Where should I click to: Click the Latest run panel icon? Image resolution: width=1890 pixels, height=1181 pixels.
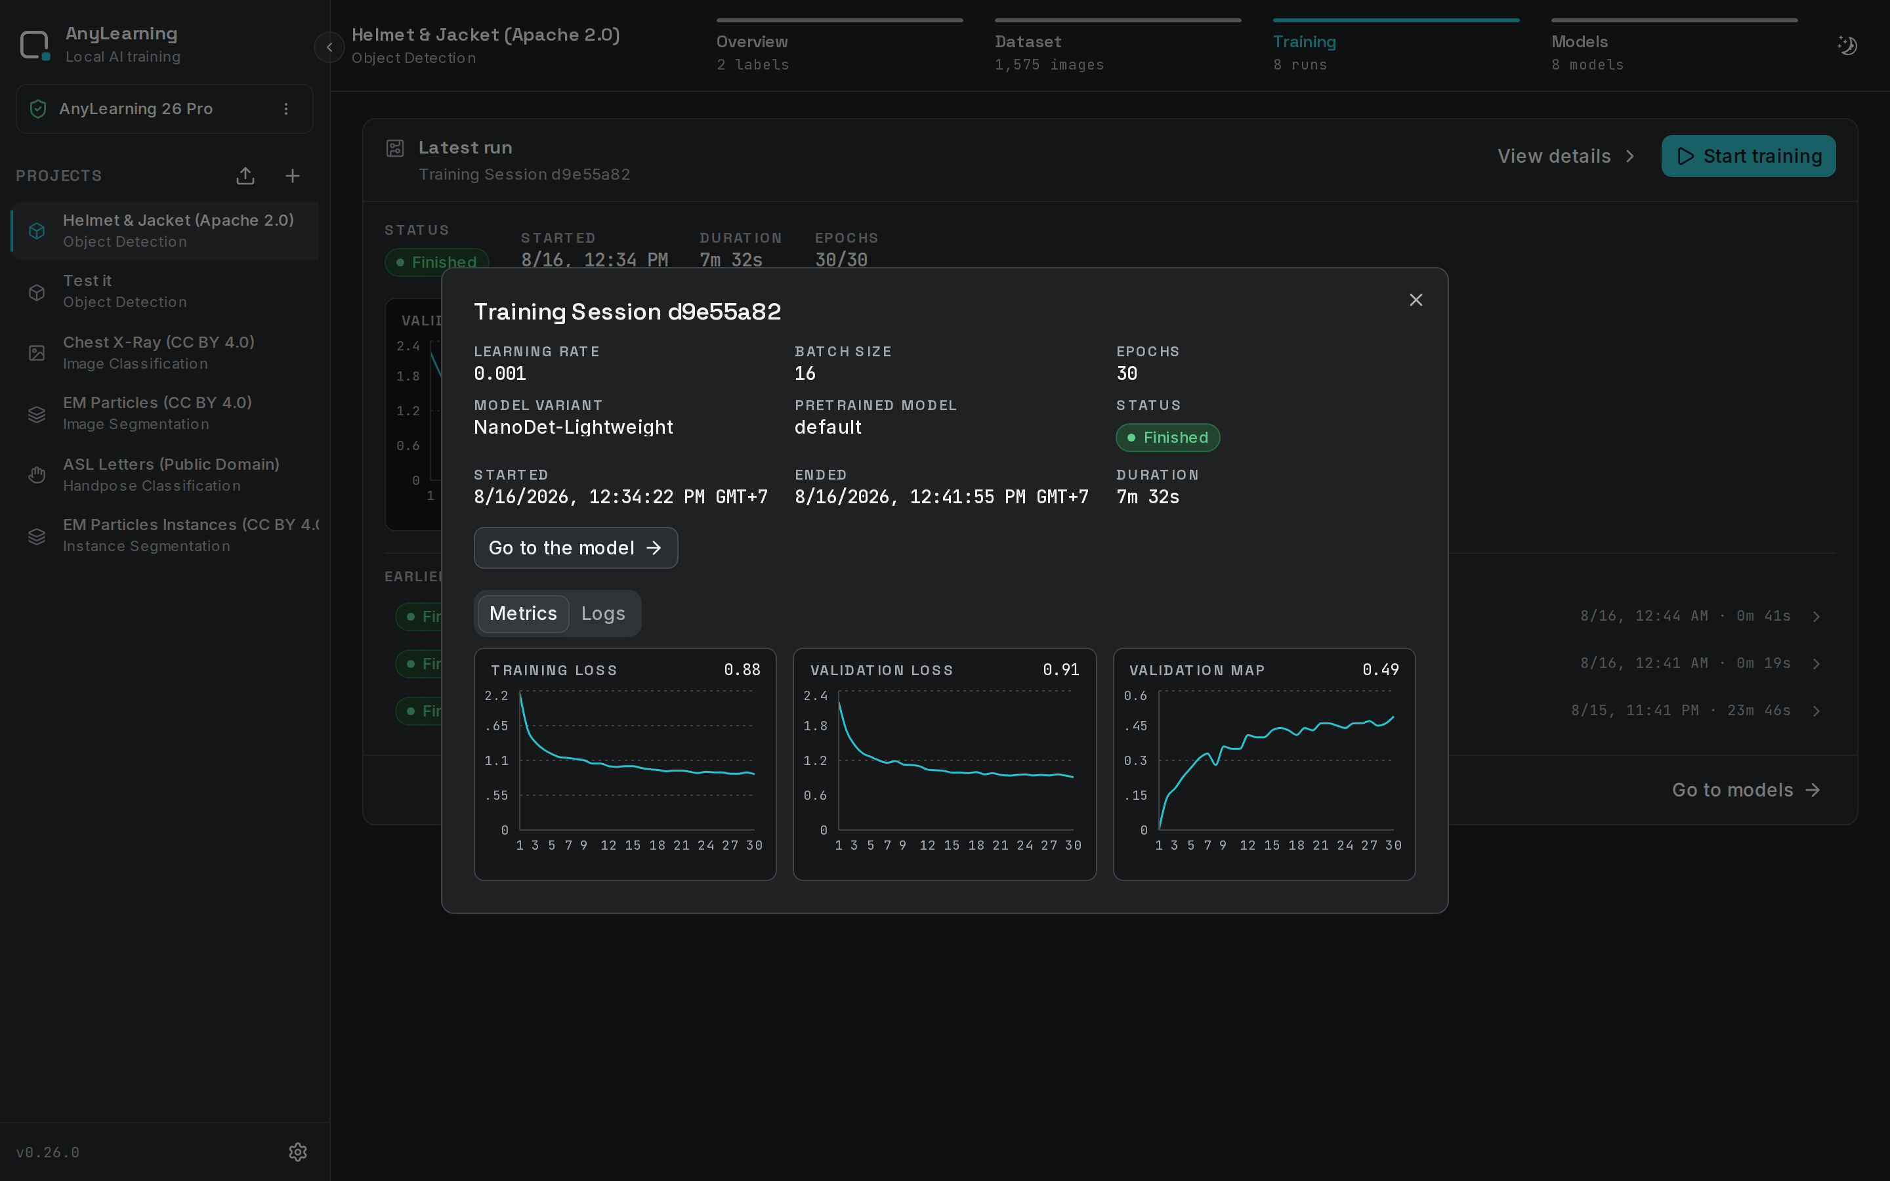coord(395,148)
